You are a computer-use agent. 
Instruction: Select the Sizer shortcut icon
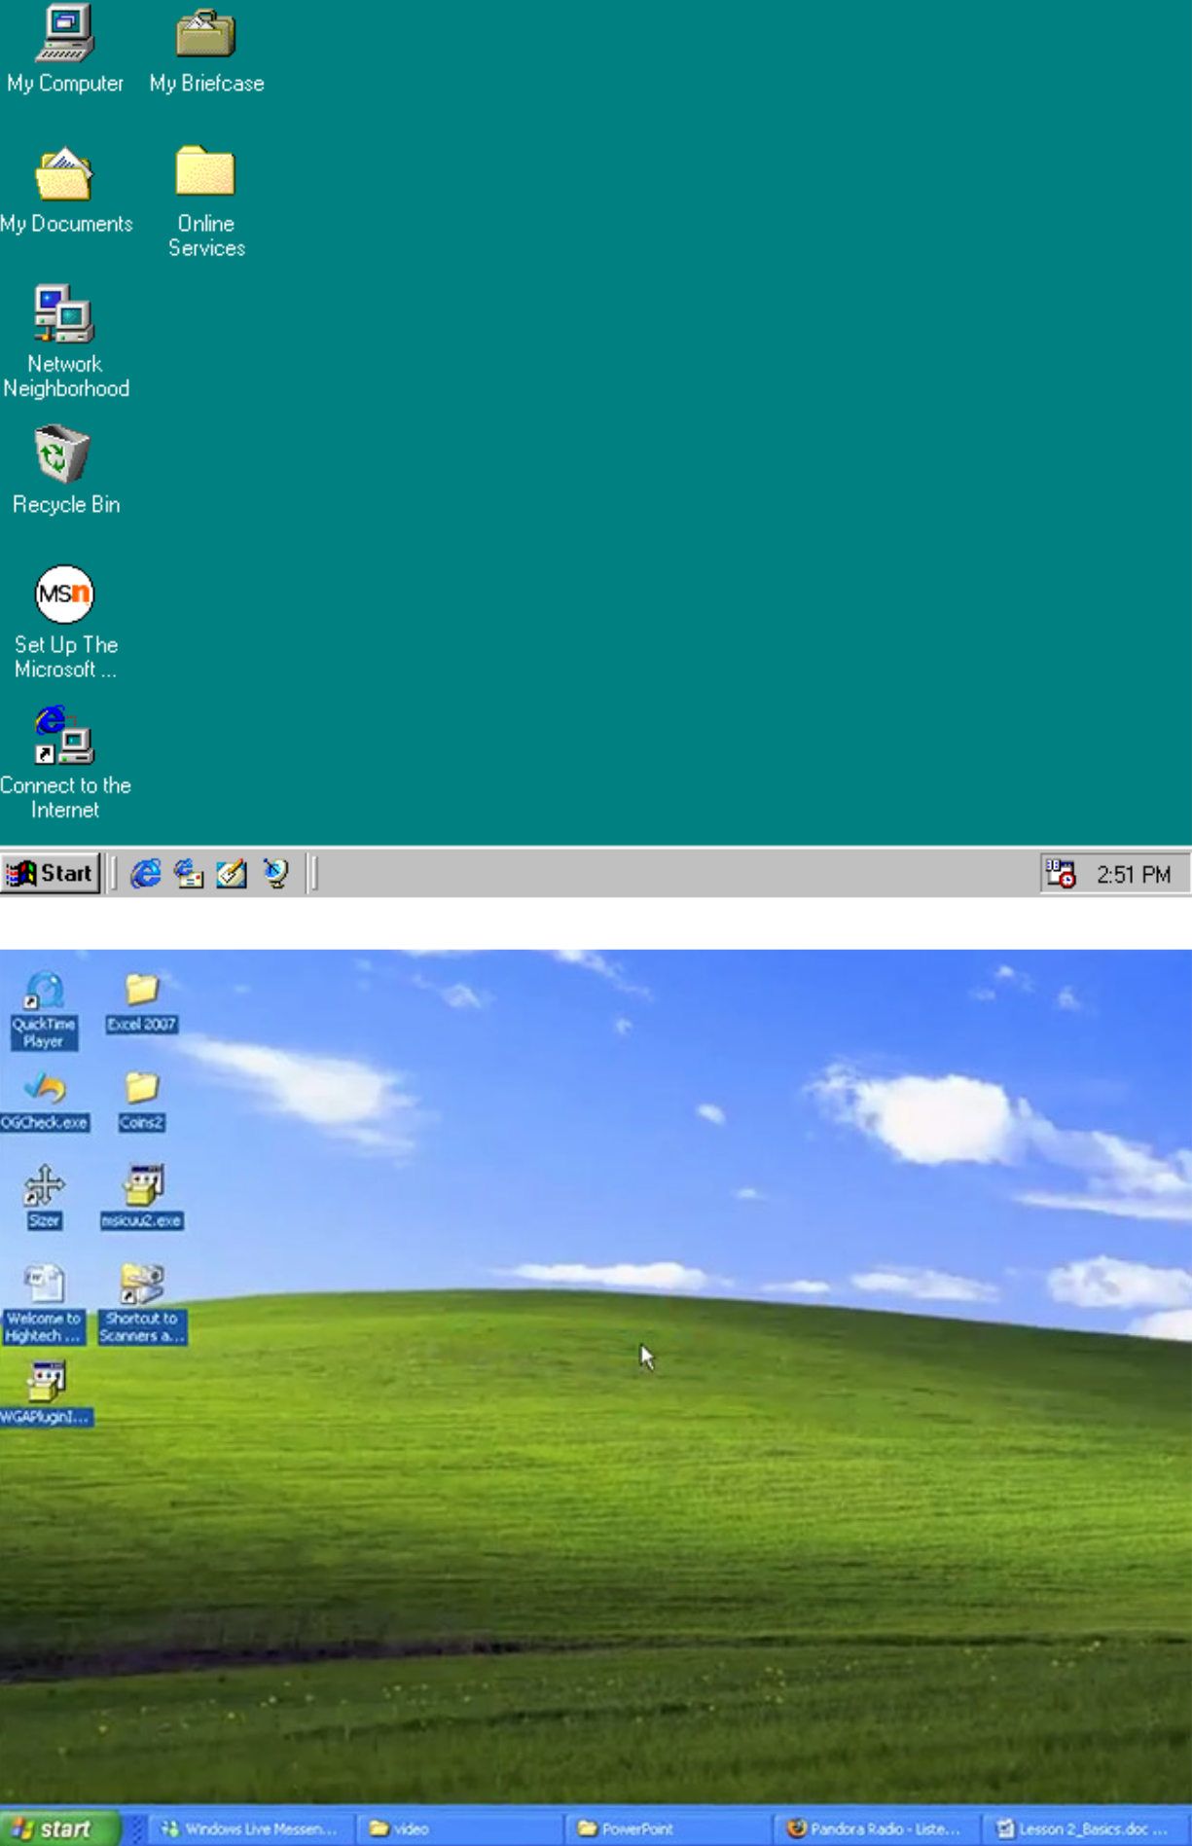pyautogui.click(x=45, y=1197)
